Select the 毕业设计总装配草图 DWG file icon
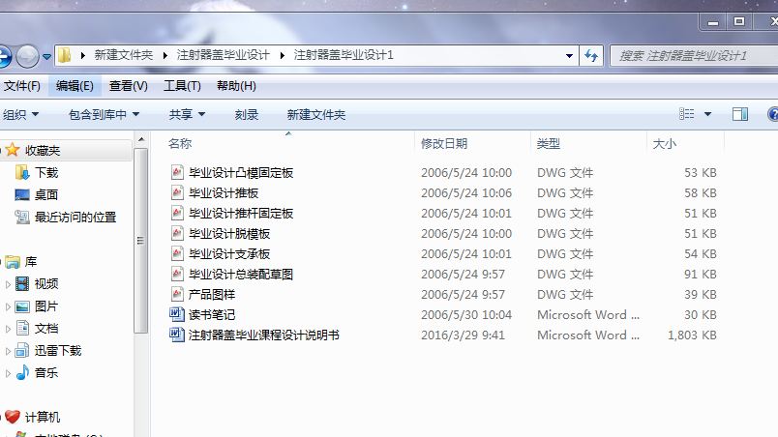This screenshot has width=778, height=437. click(177, 274)
